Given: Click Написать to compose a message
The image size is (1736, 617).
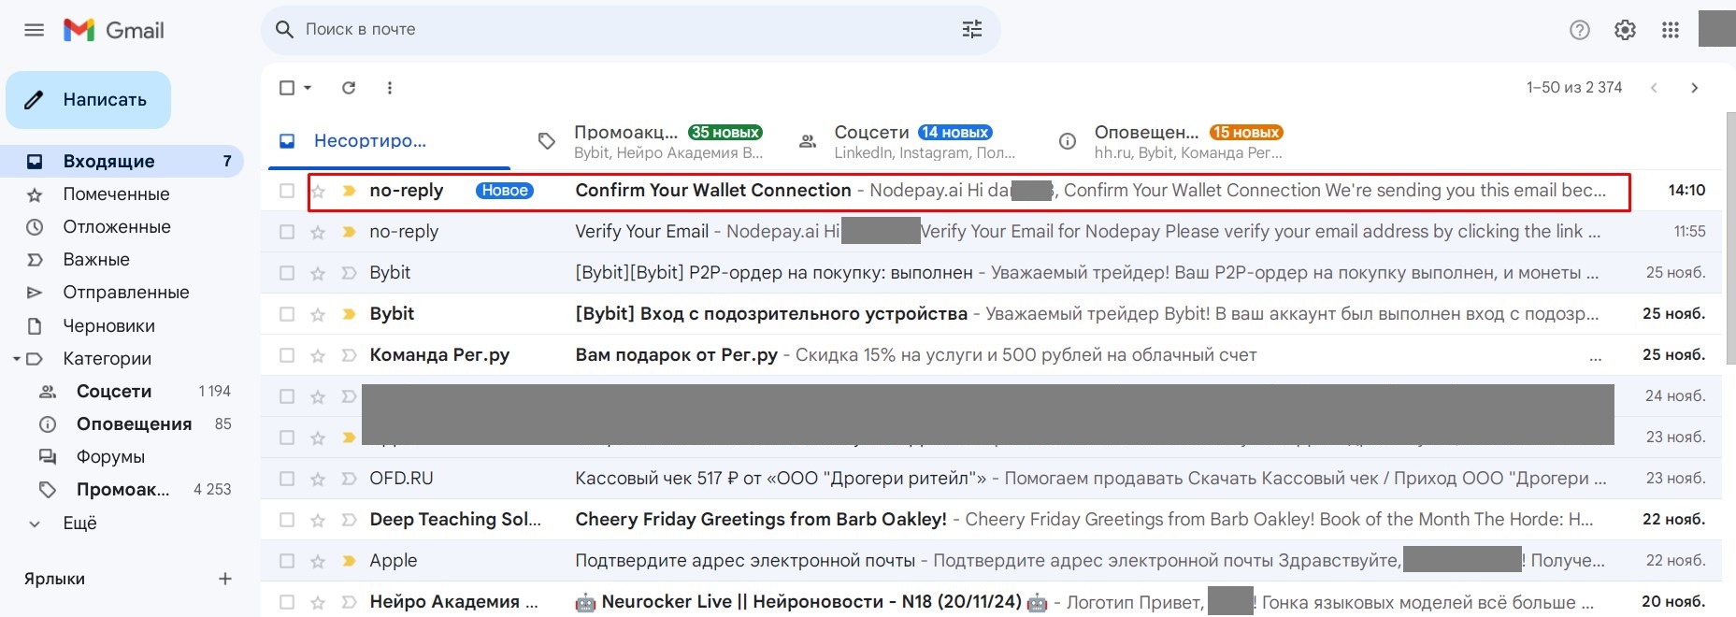Looking at the screenshot, I should (x=89, y=100).
